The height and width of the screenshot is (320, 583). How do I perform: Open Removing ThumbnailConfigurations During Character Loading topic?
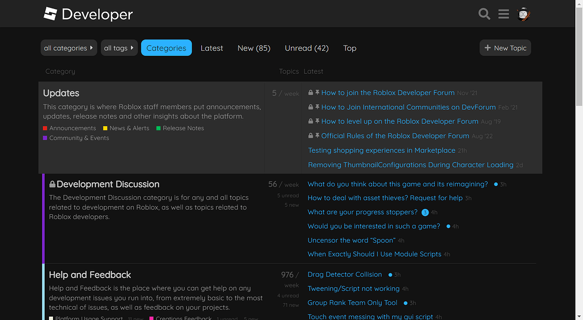[410, 165]
